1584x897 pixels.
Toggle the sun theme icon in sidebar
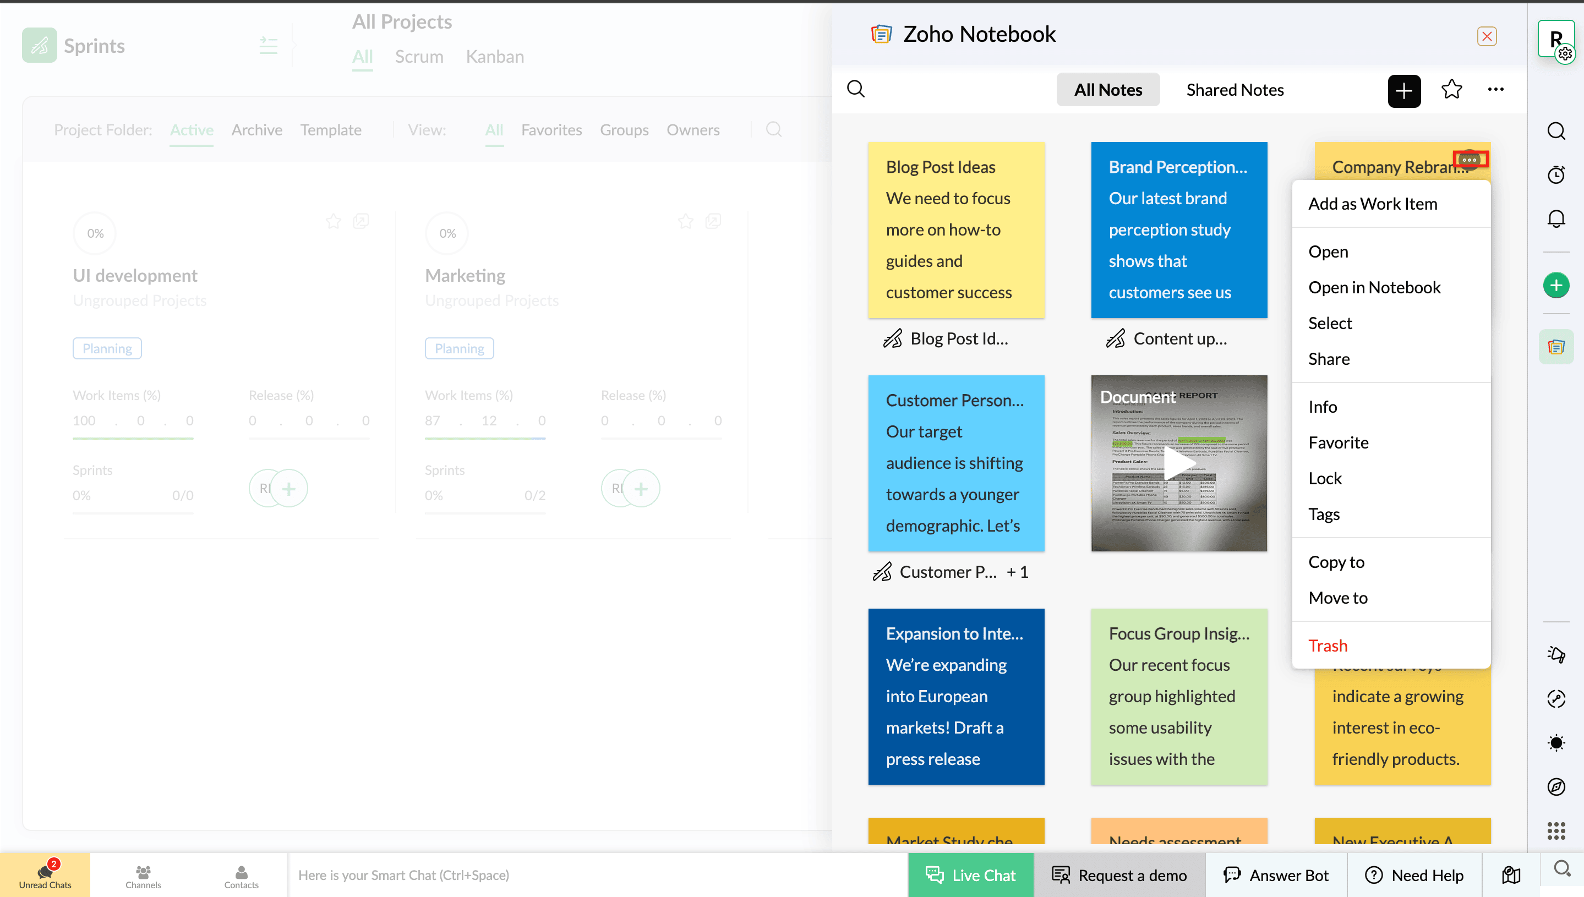1556,742
